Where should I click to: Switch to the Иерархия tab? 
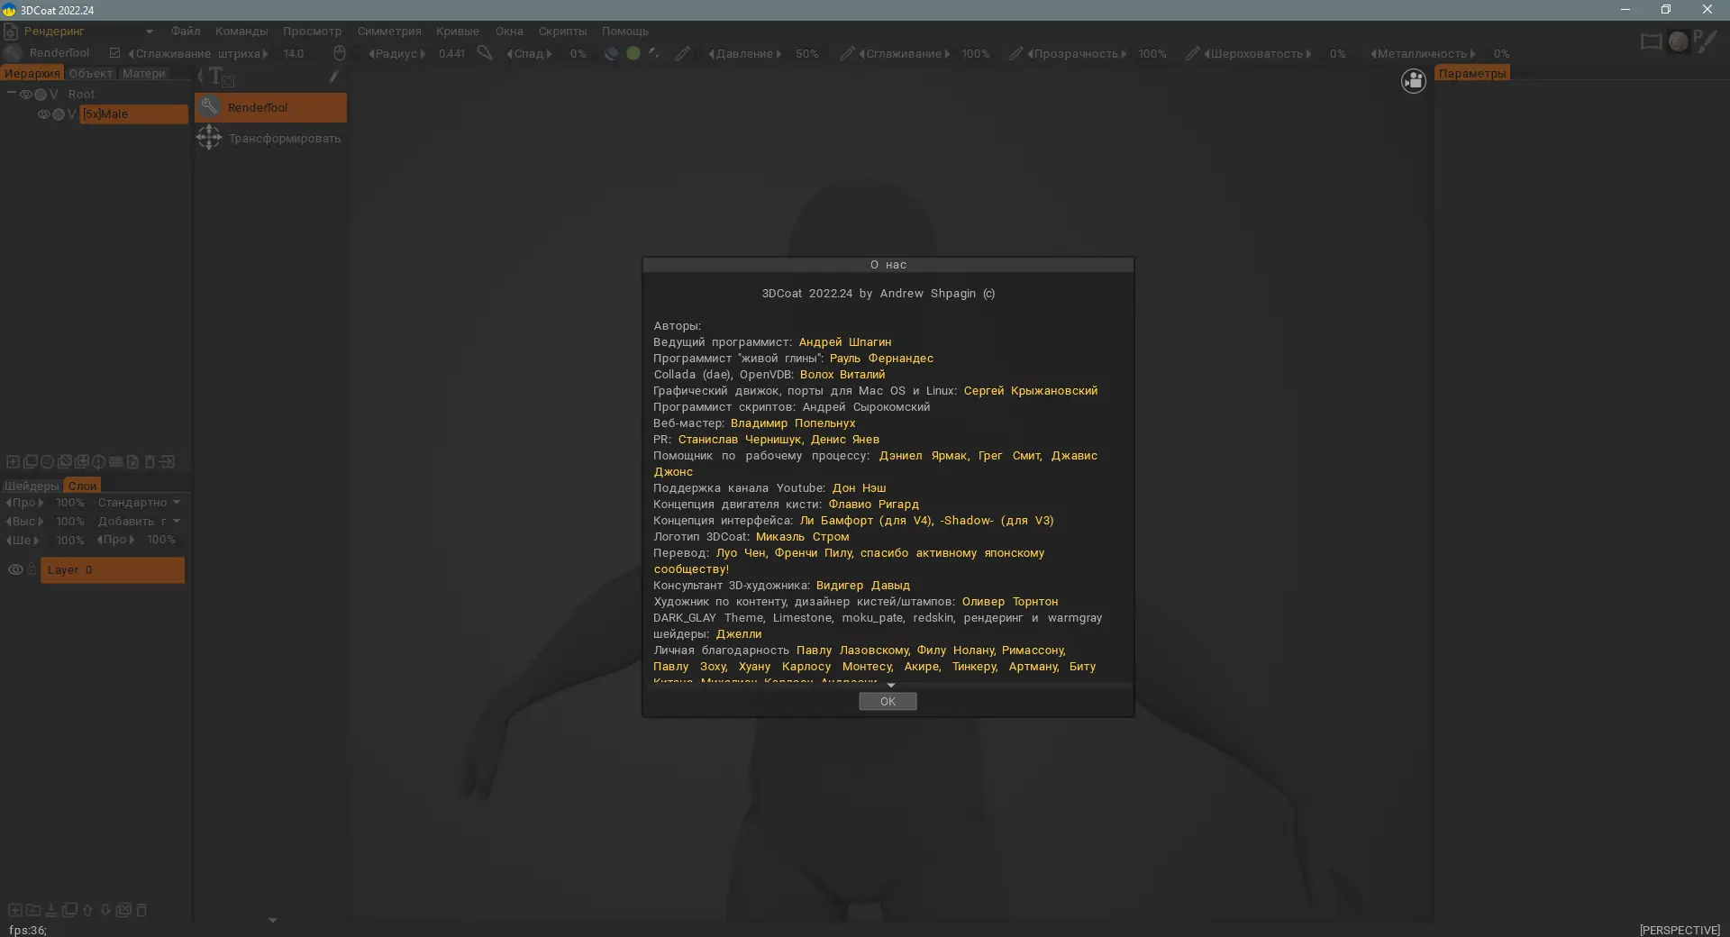(32, 73)
